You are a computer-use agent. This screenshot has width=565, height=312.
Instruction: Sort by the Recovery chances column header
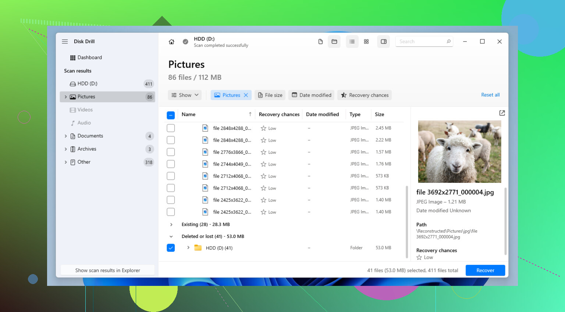coord(279,114)
